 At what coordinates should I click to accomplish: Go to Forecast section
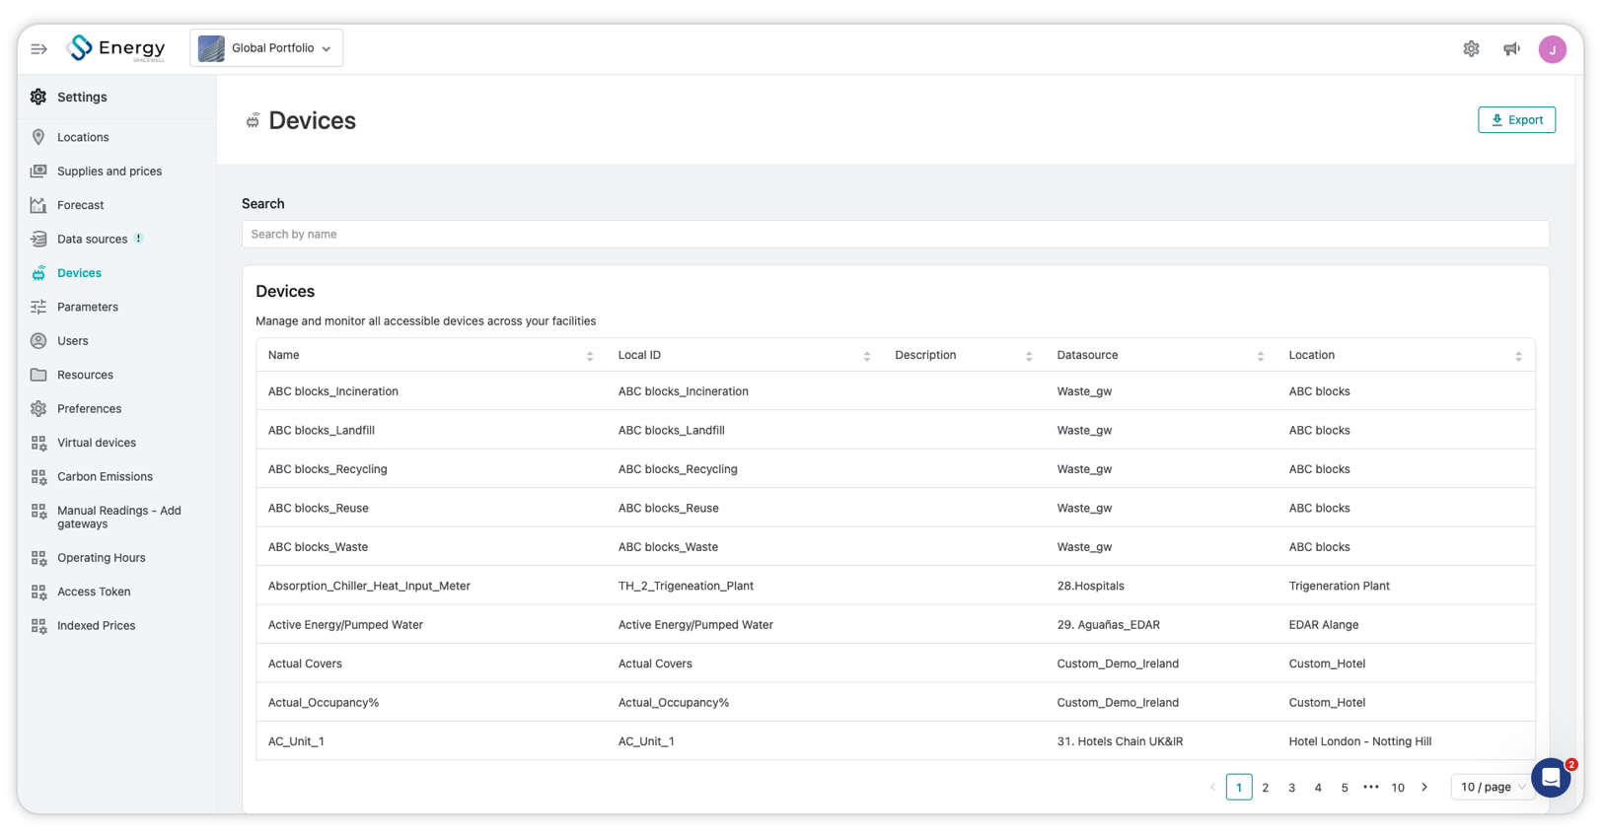81,205
